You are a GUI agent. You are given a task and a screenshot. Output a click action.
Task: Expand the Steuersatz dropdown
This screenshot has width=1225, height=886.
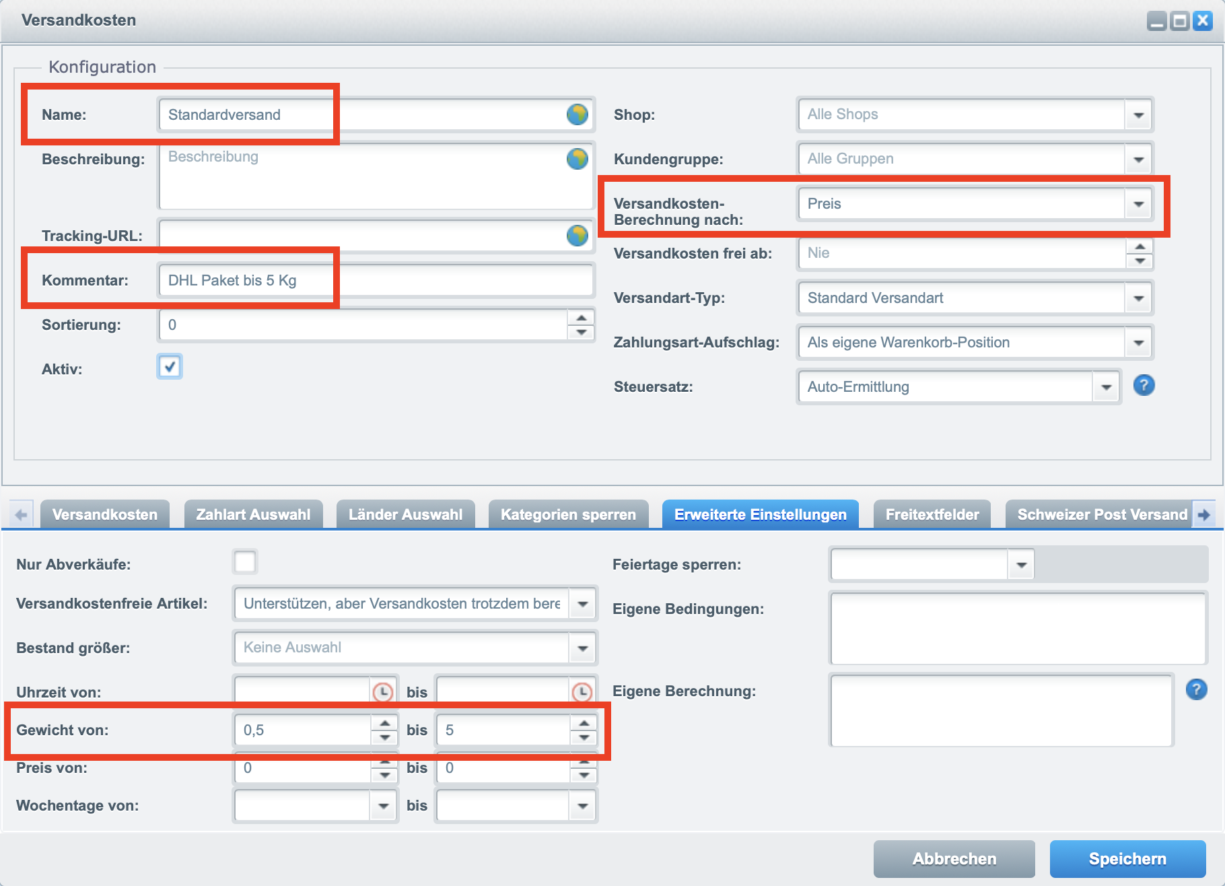click(x=1106, y=386)
